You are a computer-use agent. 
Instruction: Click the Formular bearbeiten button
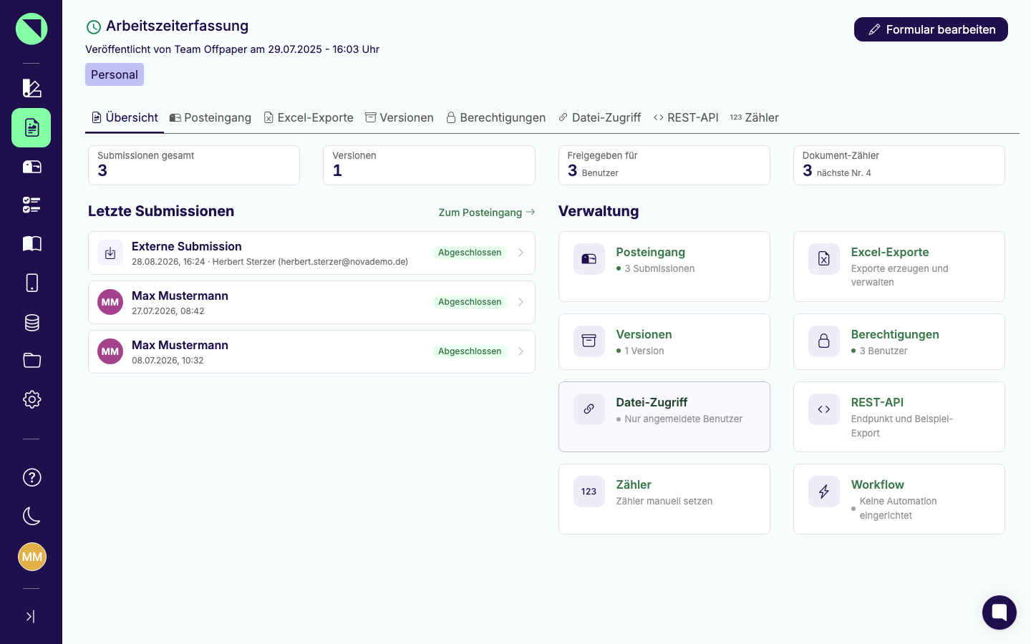coord(931,29)
